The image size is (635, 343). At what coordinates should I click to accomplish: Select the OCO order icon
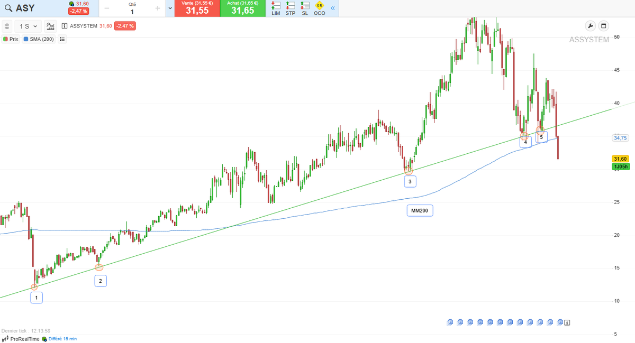tap(320, 8)
